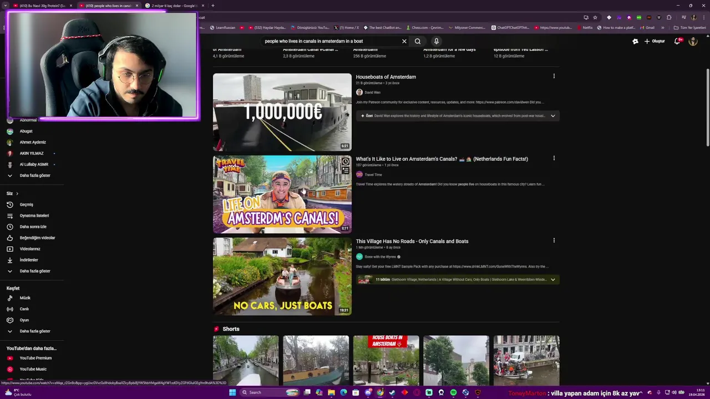This screenshot has height=399, width=710.
Task: Add Amsterdam's Canals video to queue
Action: tap(346, 171)
